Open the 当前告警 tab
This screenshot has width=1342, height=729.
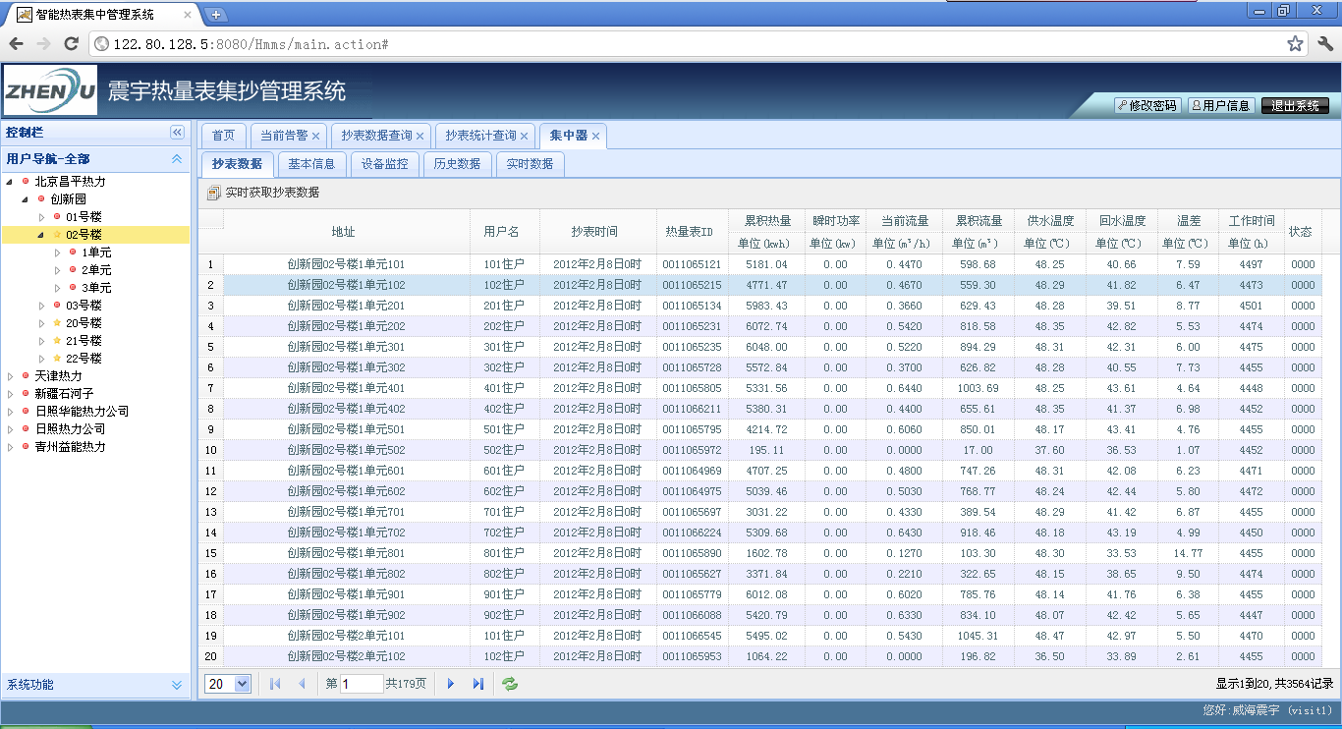coord(282,136)
